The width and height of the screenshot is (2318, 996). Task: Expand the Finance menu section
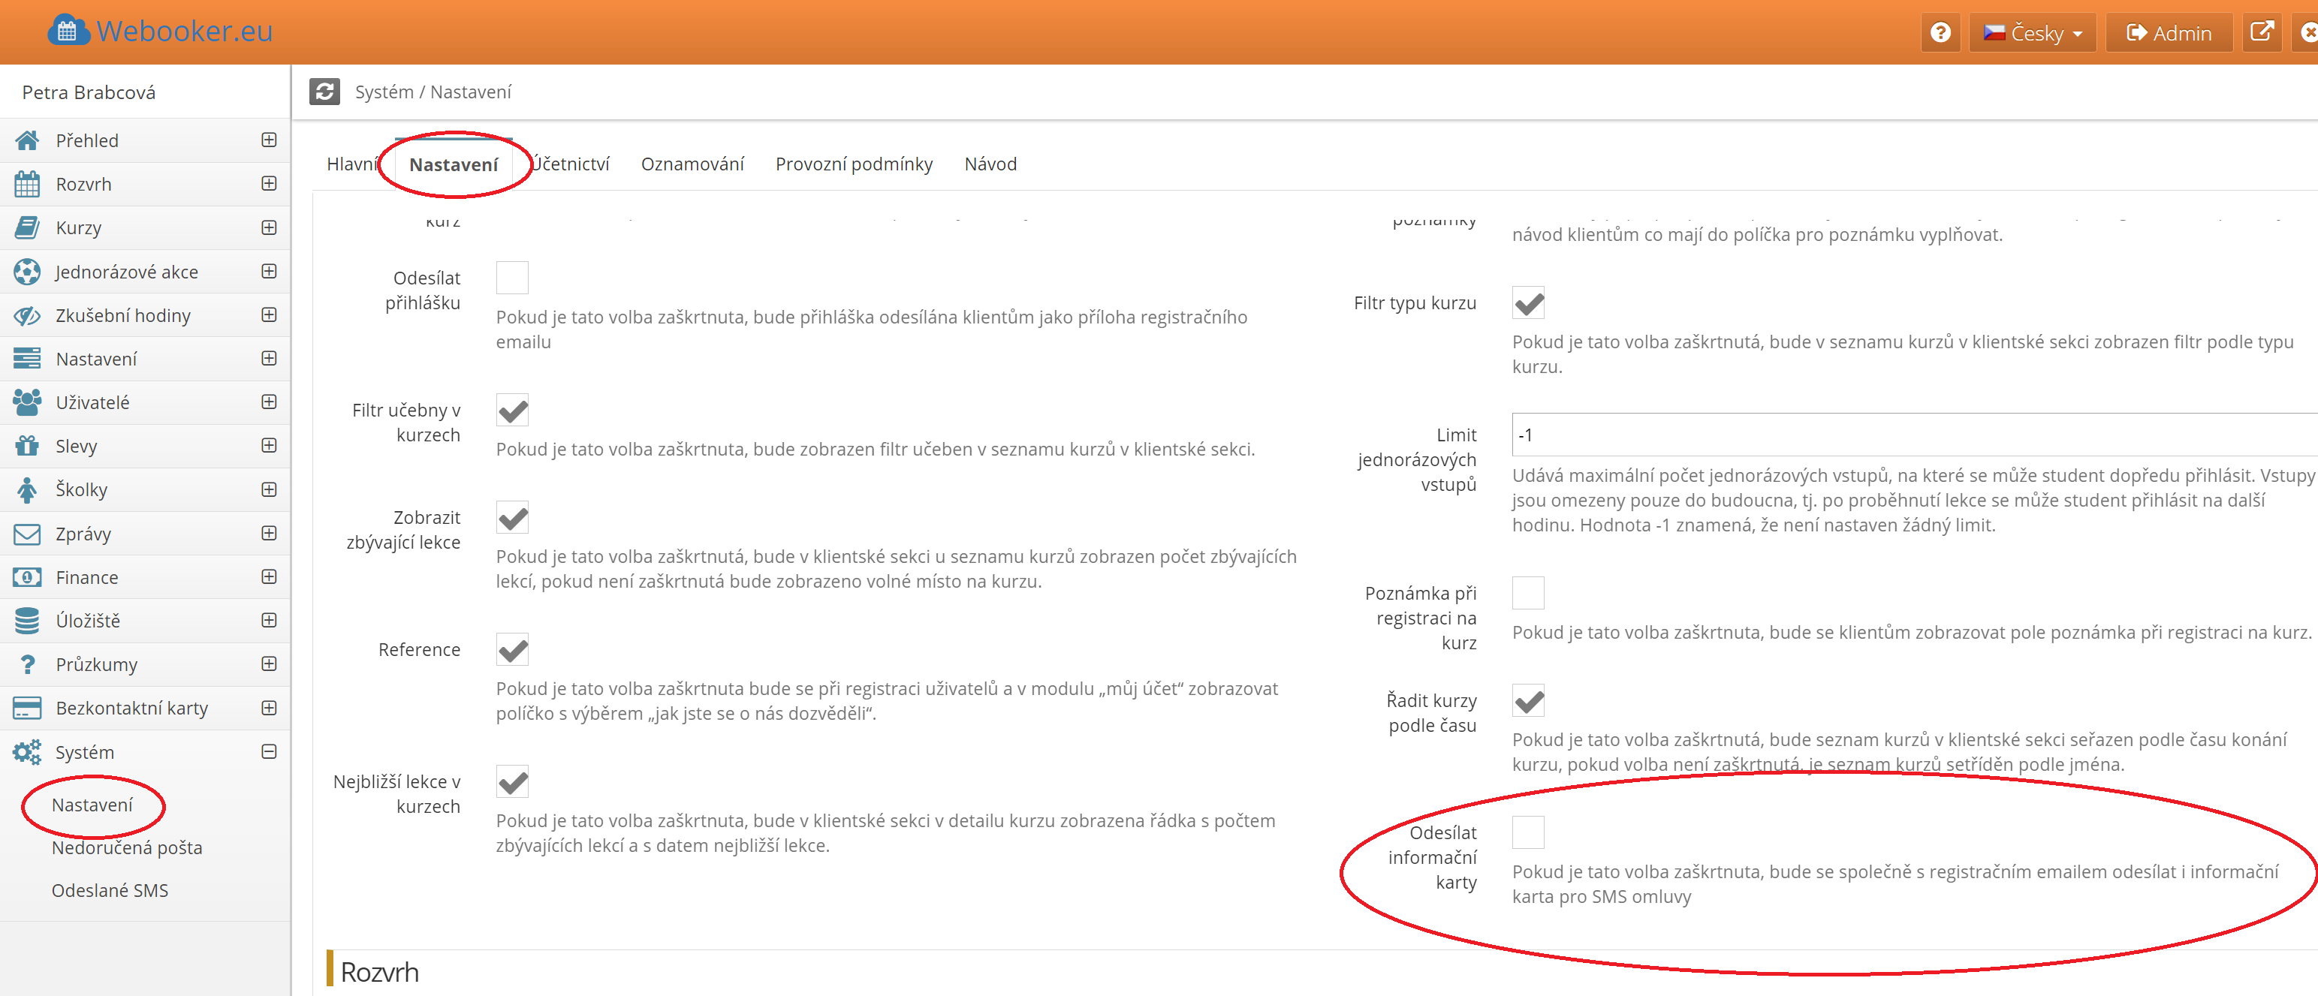(x=268, y=576)
